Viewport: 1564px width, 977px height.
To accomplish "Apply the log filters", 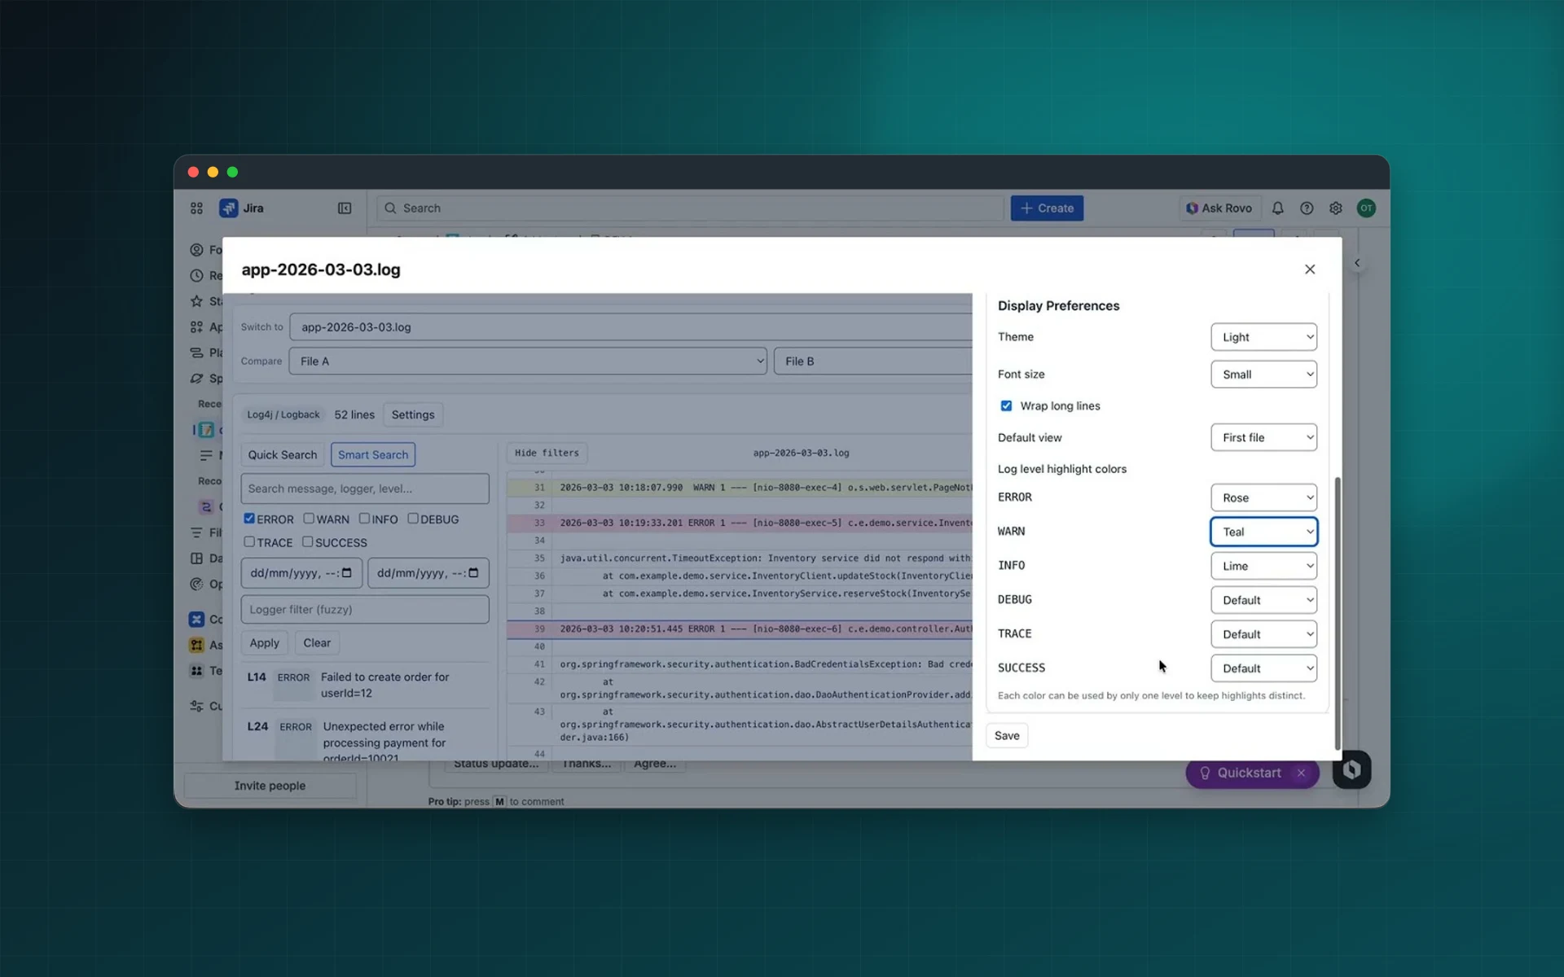I will (264, 642).
